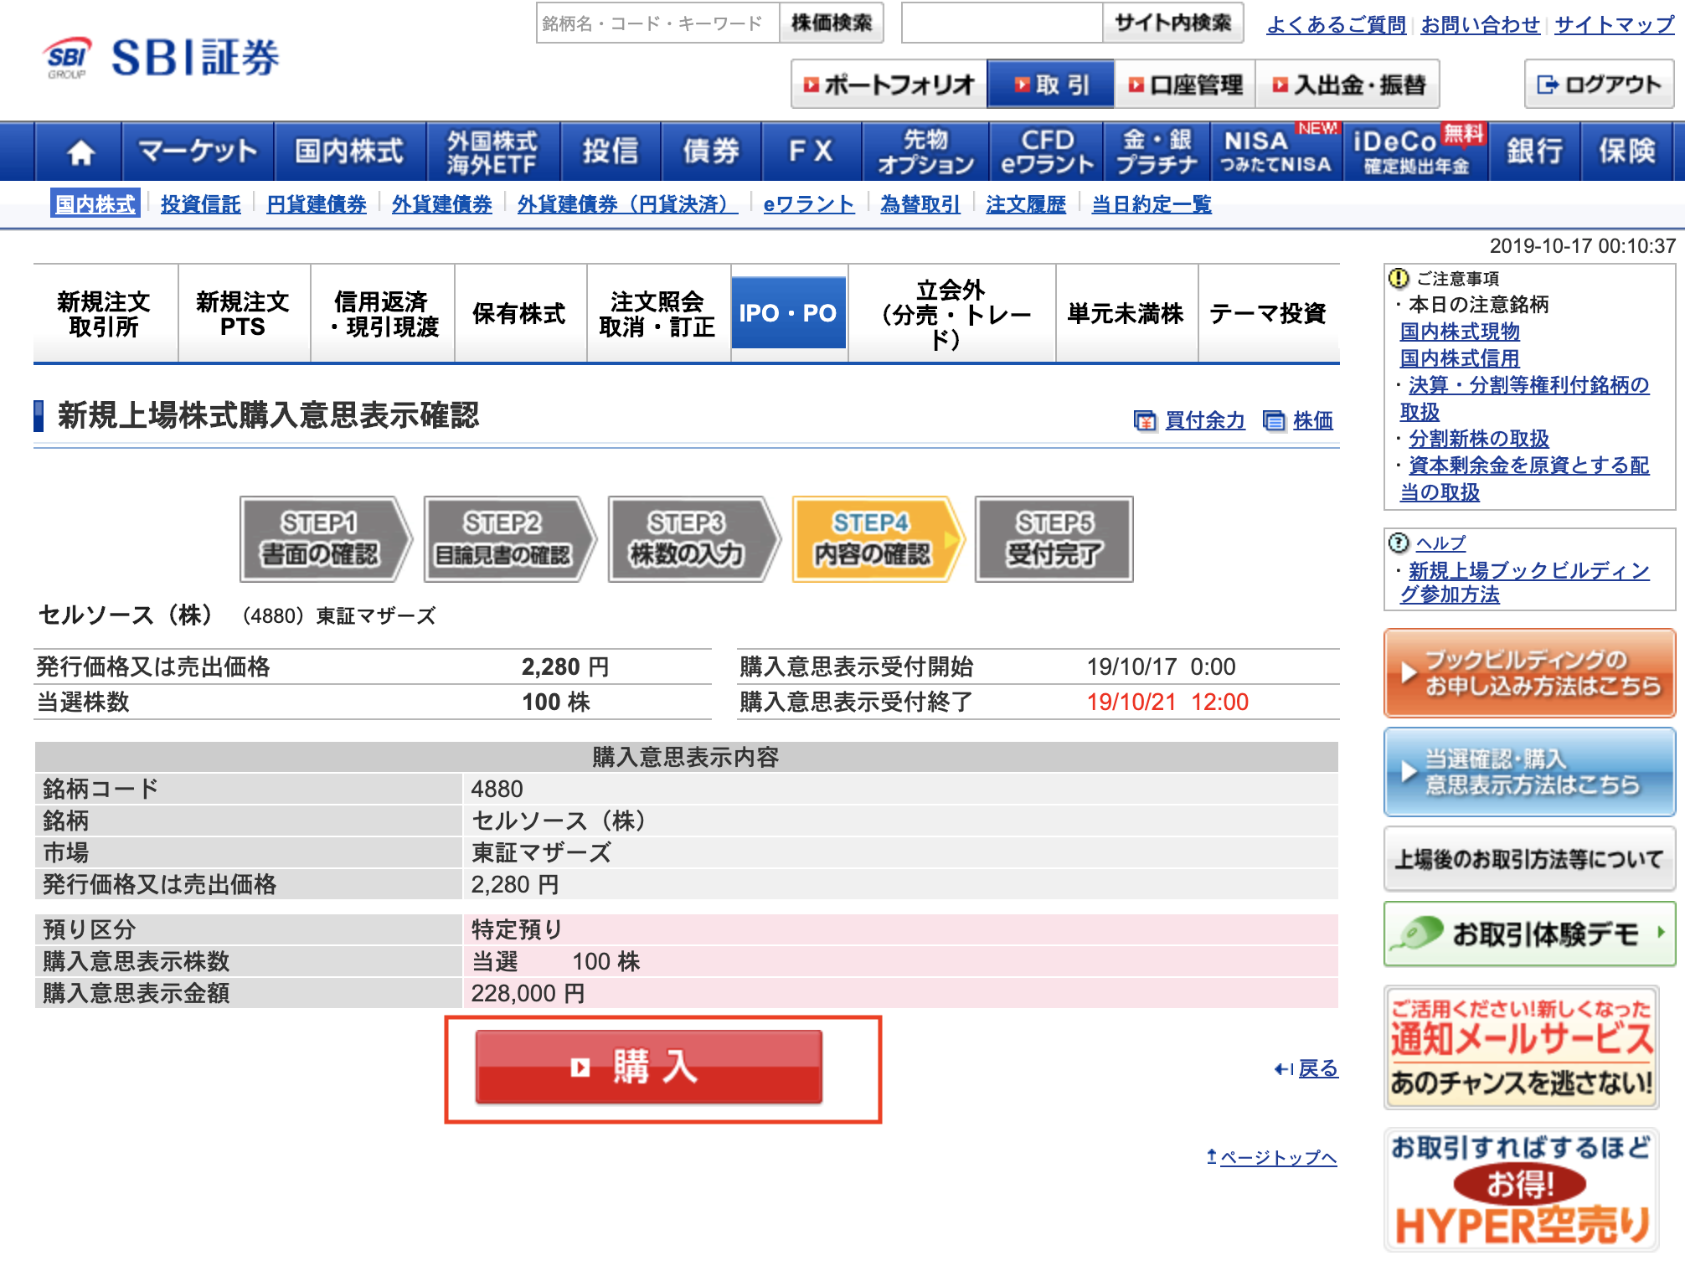Open the テーマ投資 tab

point(1269,314)
